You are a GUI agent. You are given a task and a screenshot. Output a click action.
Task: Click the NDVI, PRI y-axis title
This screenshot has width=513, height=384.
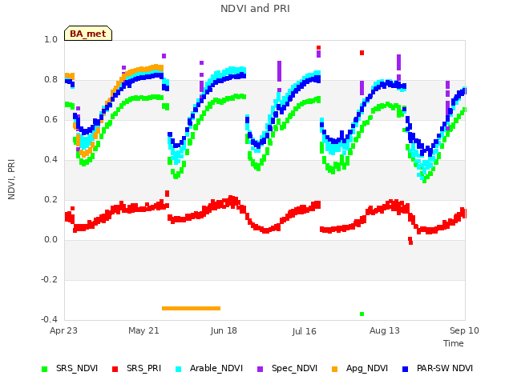[x=11, y=179]
